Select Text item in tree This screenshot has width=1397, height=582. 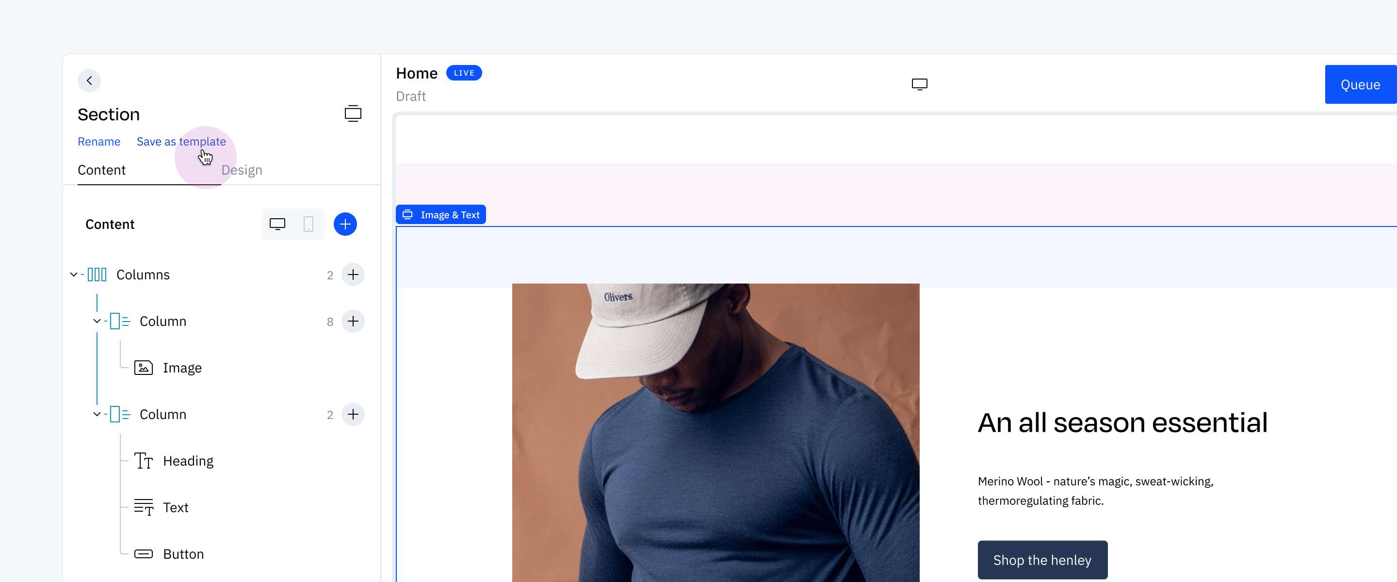(x=175, y=507)
